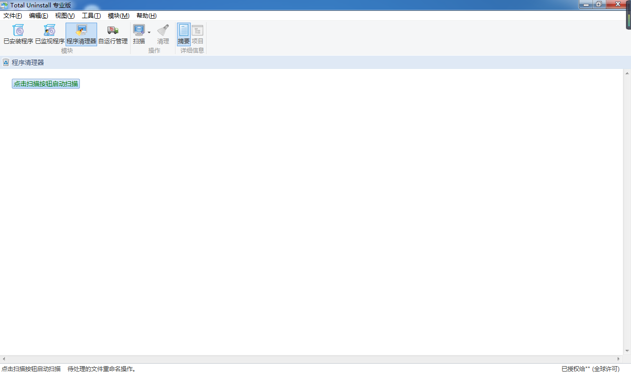The height and width of the screenshot is (374, 631).
Task: Open the 工具 (Tools) menu
Action: 91,15
